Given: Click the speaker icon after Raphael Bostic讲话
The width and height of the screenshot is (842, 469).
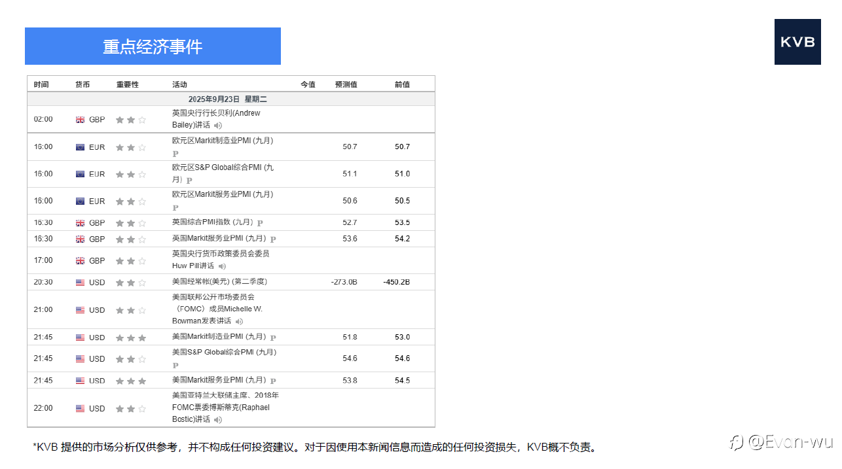Looking at the screenshot, I should point(218,420).
